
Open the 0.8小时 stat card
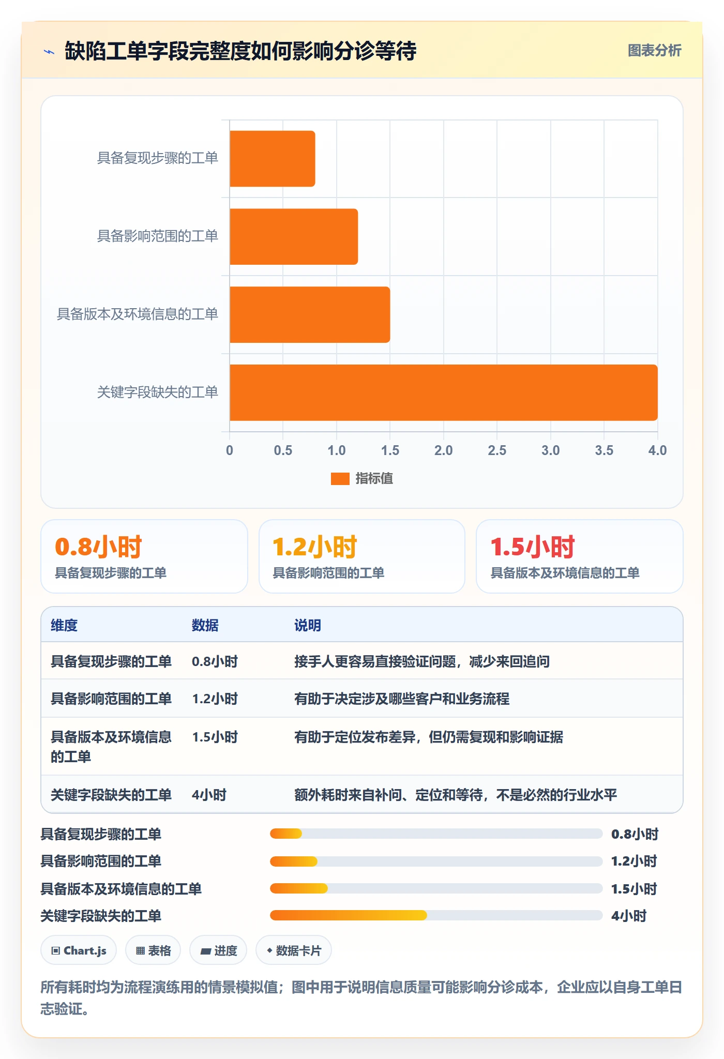pos(144,556)
